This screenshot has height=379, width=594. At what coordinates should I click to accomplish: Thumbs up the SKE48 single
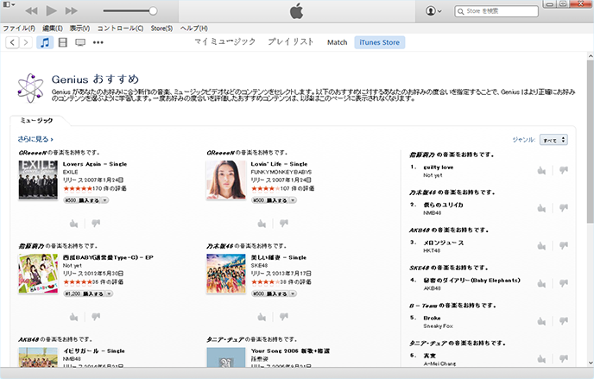click(x=262, y=317)
